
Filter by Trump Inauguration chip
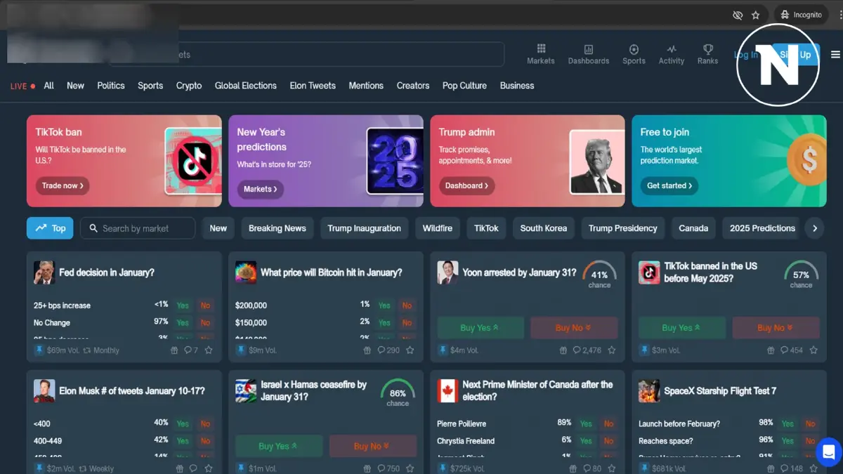pos(364,228)
